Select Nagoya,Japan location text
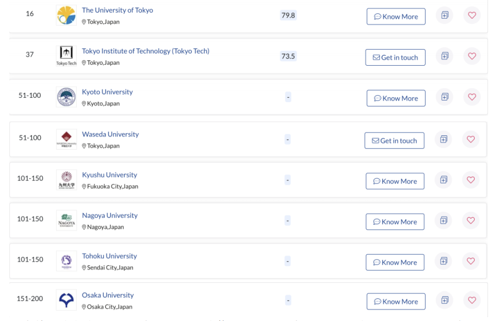Image resolution: width=493 pixels, height=321 pixels. (105, 227)
